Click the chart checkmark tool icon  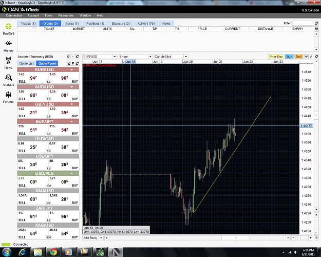point(307,57)
